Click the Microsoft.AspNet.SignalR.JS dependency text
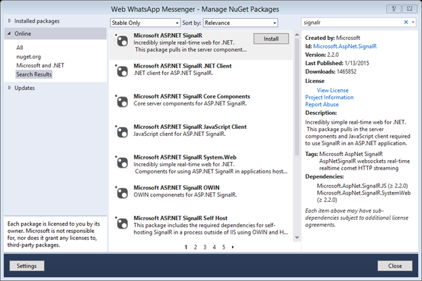 tap(362, 186)
